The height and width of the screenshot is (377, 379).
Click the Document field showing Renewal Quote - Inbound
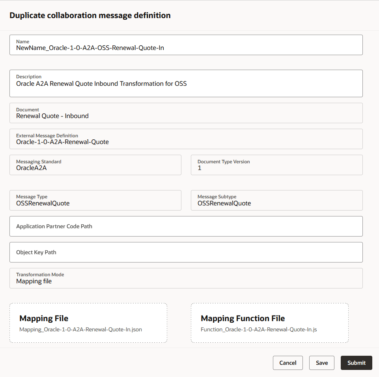pos(186,113)
